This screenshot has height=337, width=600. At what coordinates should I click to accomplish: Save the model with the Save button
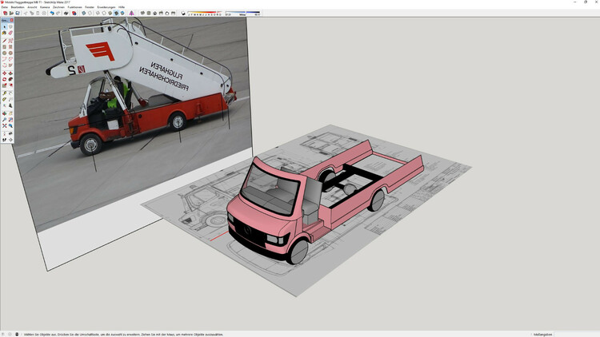18,14
